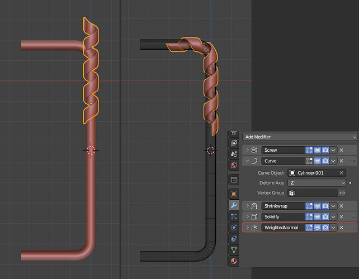The height and width of the screenshot is (279, 359).
Task: Click the Screw modifier type icon
Action: (254, 150)
